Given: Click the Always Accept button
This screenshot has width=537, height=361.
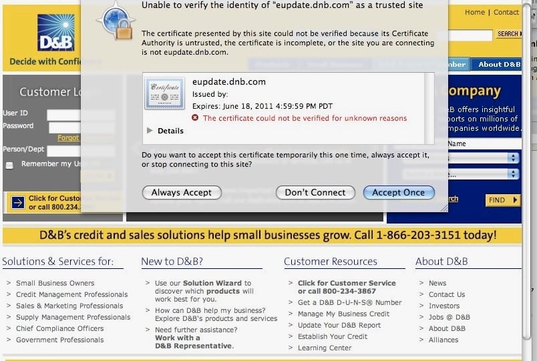Looking at the screenshot, I should pyautogui.click(x=182, y=192).
